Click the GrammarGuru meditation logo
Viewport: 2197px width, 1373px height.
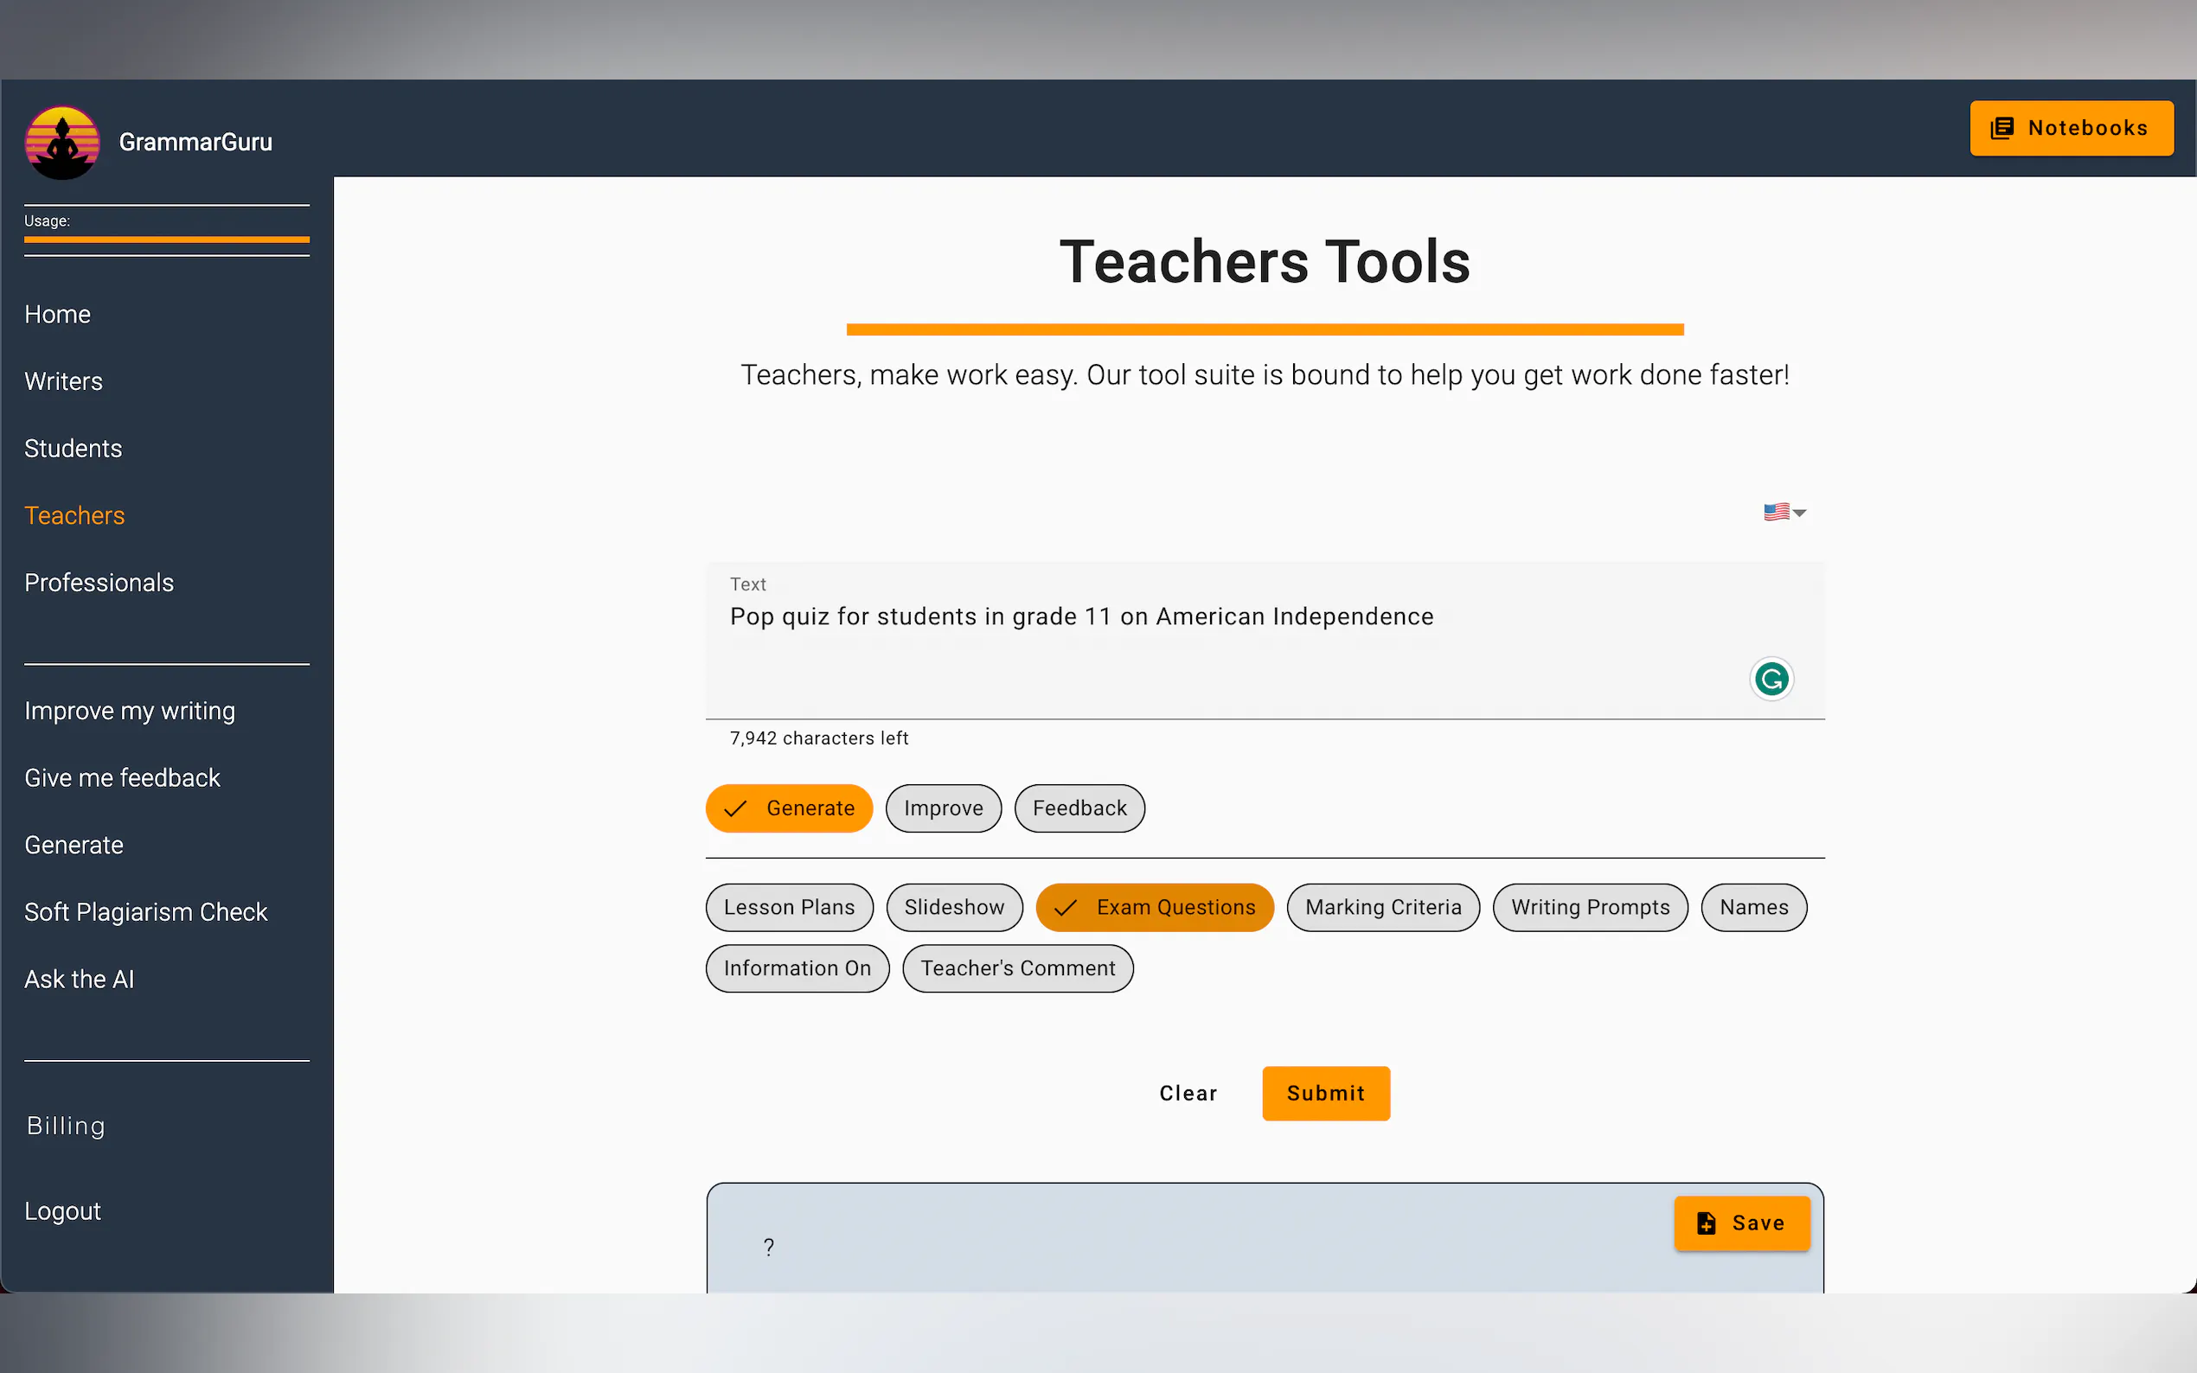pyautogui.click(x=61, y=143)
